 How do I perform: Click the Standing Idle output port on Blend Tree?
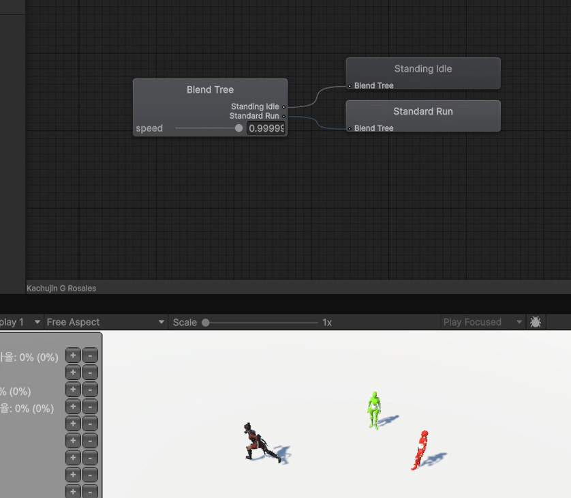284,107
